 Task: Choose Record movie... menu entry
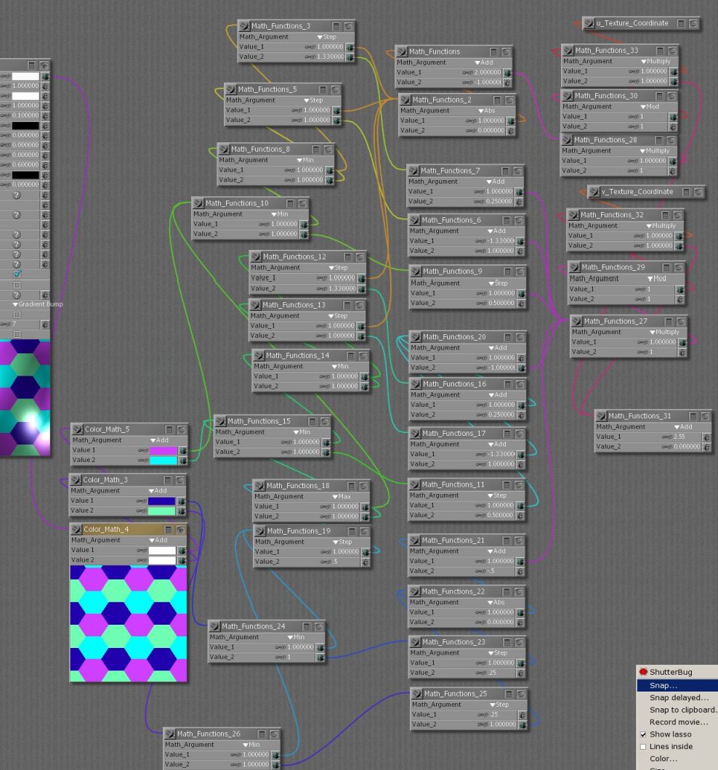point(678,723)
